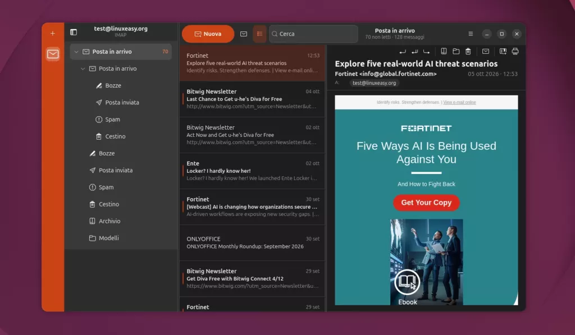Click the Ebook cover image
The image size is (575, 335).
[x=426, y=261]
